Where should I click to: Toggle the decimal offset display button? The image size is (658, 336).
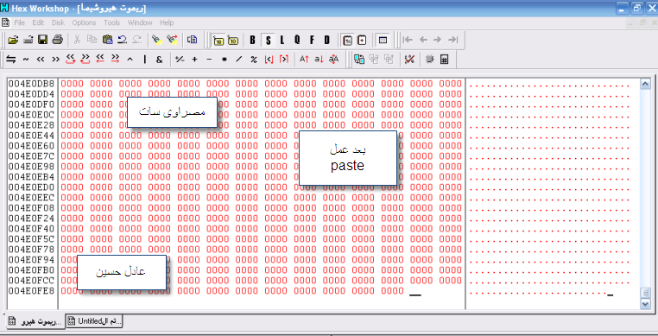233,41
